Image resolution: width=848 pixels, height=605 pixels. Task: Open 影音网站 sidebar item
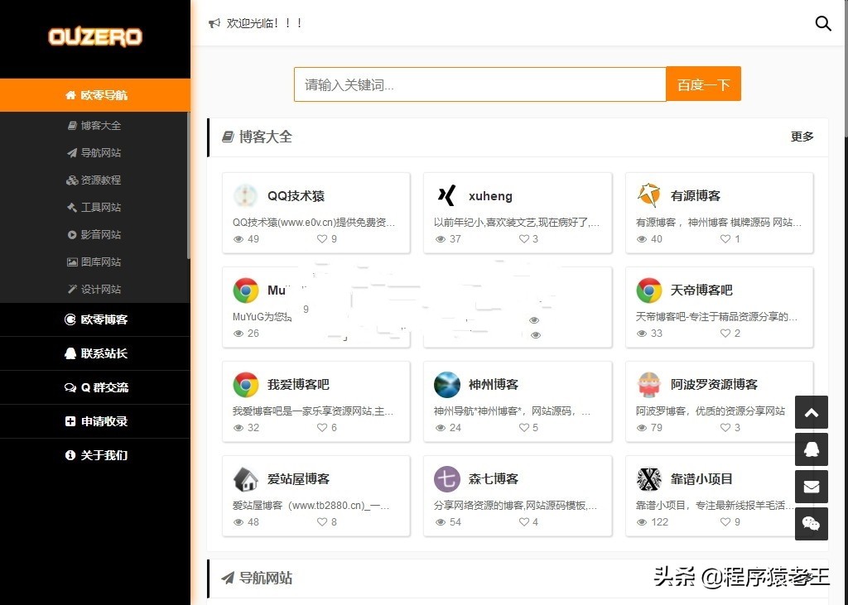pos(94,235)
